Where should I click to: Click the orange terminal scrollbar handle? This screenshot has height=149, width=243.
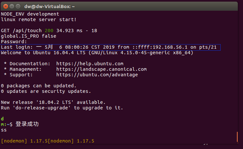point(237,137)
